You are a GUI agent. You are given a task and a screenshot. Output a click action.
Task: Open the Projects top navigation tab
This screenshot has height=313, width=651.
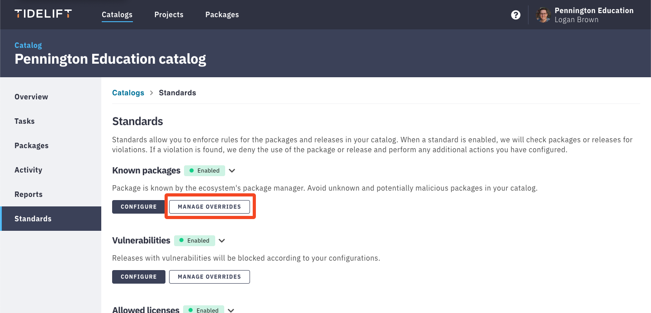point(169,15)
